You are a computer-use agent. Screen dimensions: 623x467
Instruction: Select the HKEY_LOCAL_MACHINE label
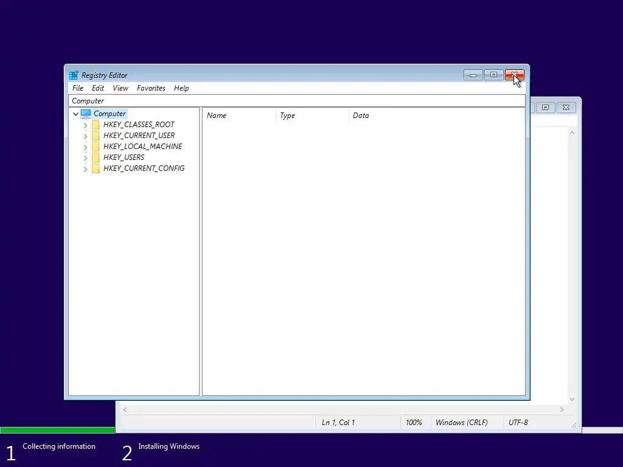pos(142,147)
